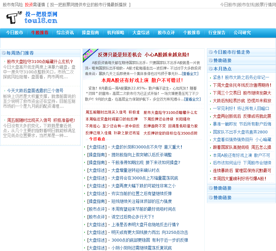Open article 诱空过后势必多行天下!
This screenshot has width=276, height=251.
(x=133, y=217)
